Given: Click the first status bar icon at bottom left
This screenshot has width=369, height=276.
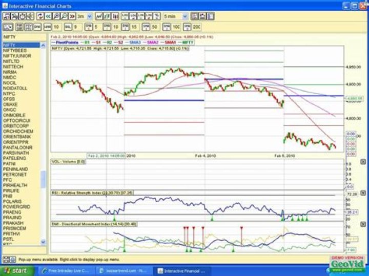Looking at the screenshot, I should click(x=6, y=260).
